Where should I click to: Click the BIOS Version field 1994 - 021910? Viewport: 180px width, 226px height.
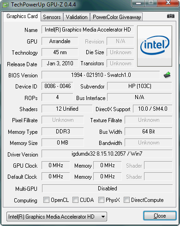pos(101,75)
